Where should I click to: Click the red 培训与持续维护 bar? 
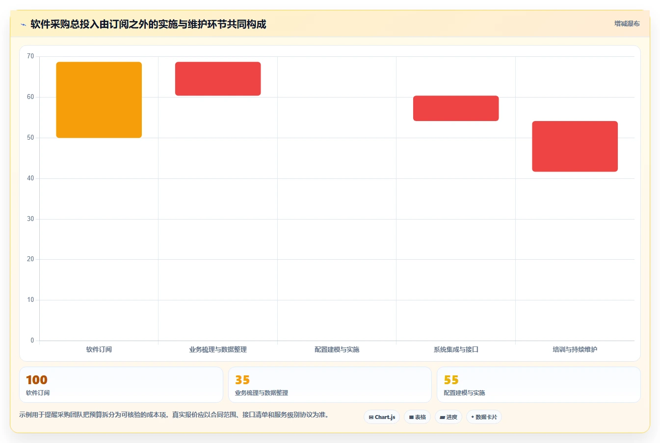[x=575, y=147]
